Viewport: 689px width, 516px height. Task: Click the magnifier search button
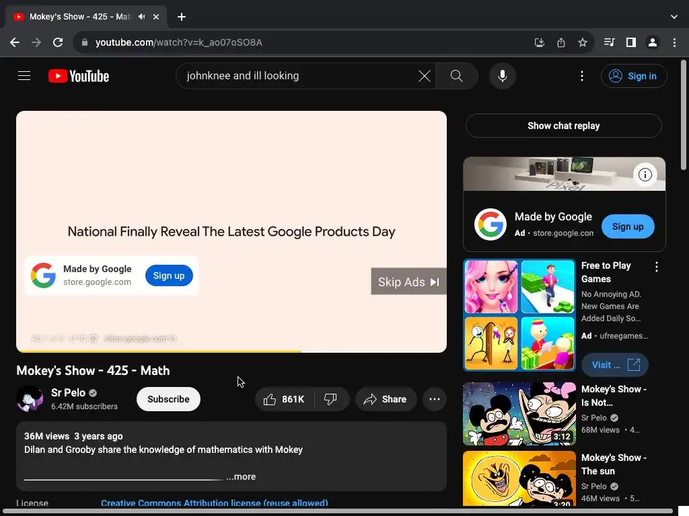click(457, 76)
